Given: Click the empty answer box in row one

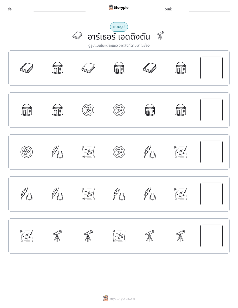Looking at the screenshot, I should (x=211, y=68).
